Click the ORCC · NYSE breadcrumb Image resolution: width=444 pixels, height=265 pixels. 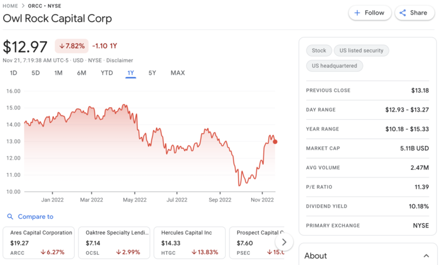tap(44, 6)
